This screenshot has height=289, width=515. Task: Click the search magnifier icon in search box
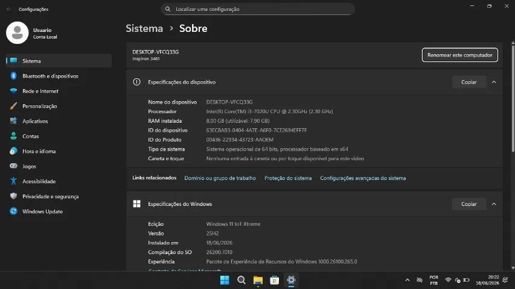(168, 9)
